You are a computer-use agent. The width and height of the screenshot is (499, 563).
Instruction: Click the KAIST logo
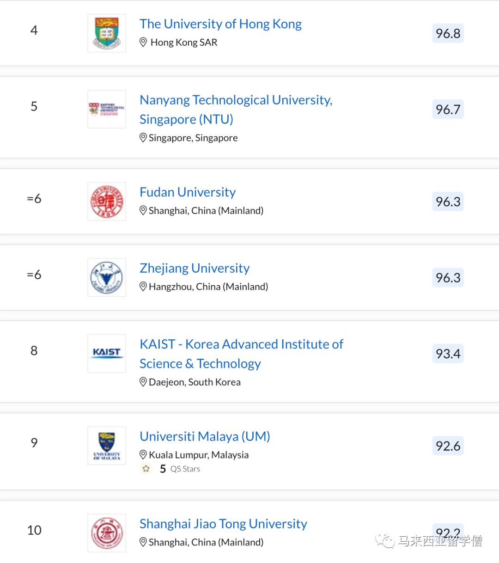106,353
